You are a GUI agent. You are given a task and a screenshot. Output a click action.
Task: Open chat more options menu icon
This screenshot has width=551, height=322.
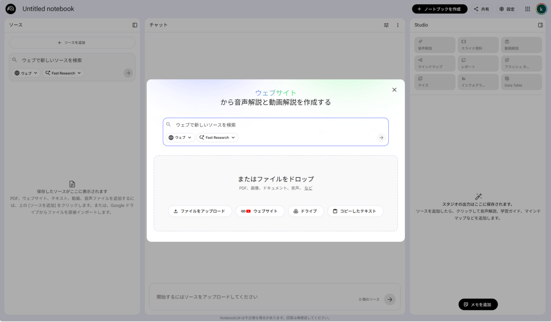coord(398,25)
